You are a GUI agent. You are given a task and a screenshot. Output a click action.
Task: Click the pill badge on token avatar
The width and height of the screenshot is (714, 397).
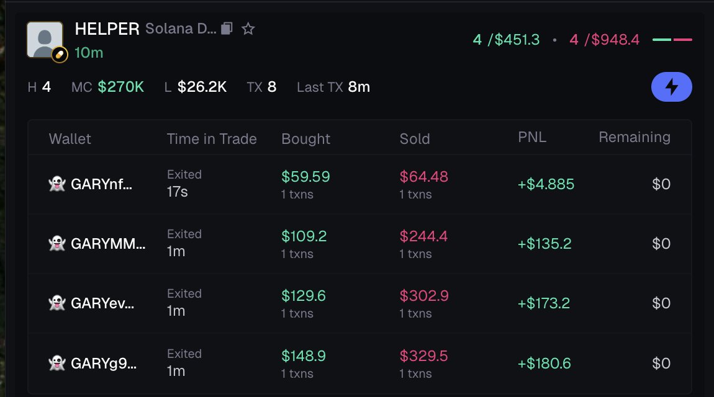click(60, 55)
